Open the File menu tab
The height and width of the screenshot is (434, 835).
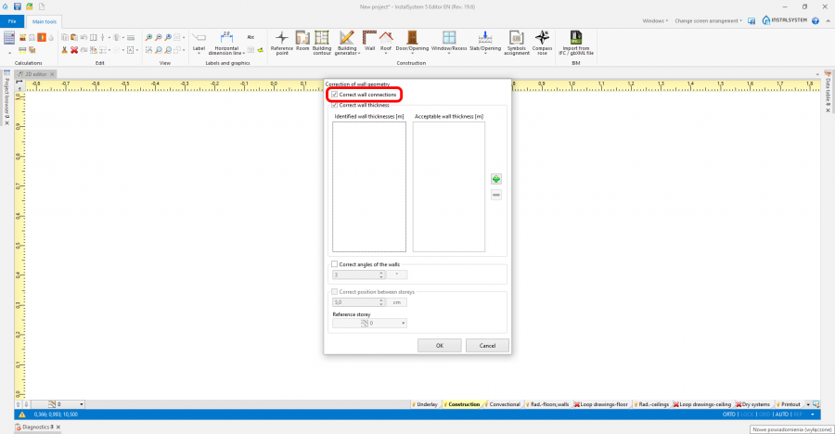[12, 19]
